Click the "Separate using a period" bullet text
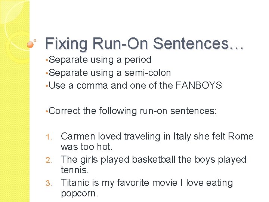269x202 pixels. click(100, 60)
